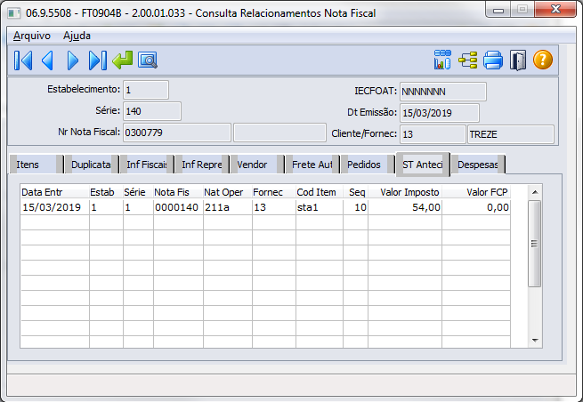The image size is (583, 402).
Task: Click the green Go To arrow icon
Action: click(x=122, y=60)
